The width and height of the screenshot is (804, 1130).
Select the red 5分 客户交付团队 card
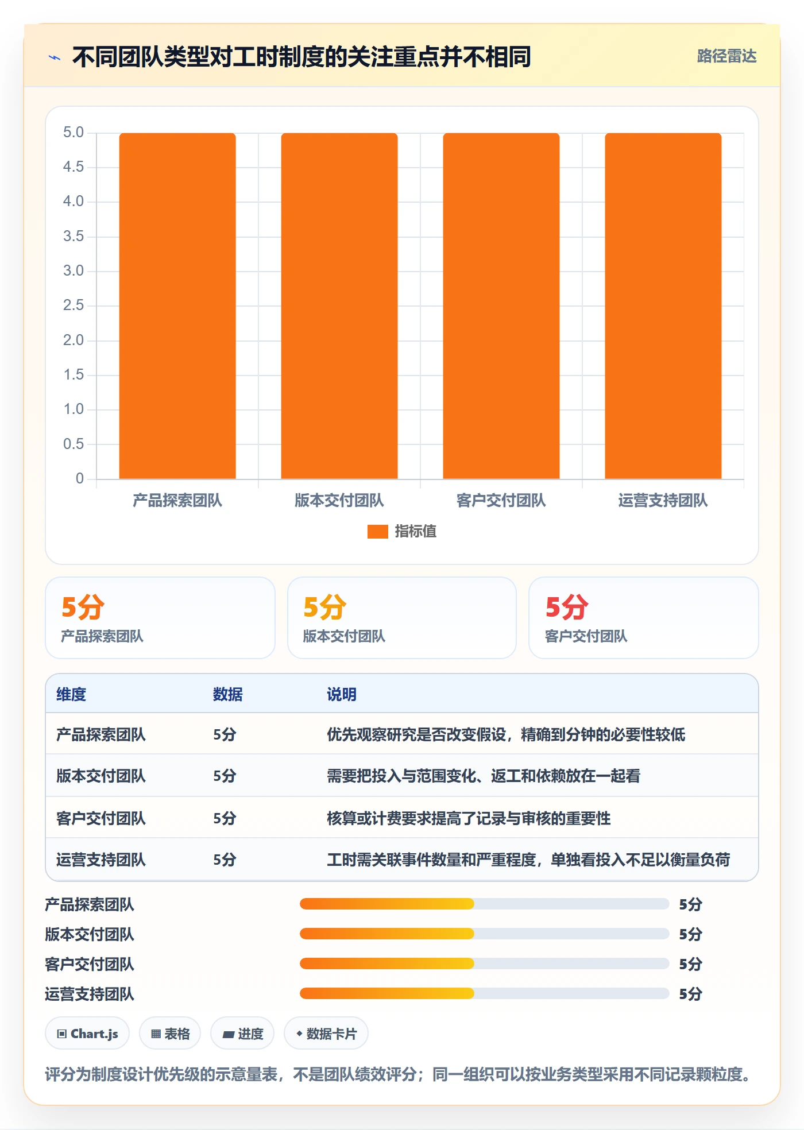[644, 618]
